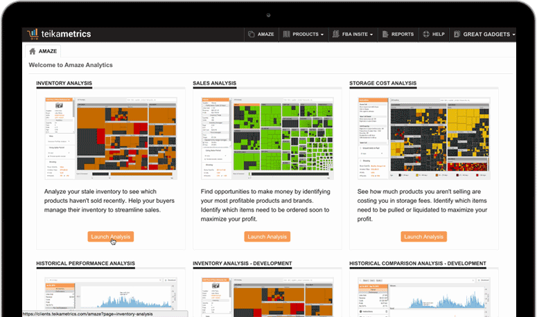Click the Products nav icon
This screenshot has height=317, width=537.
click(286, 34)
